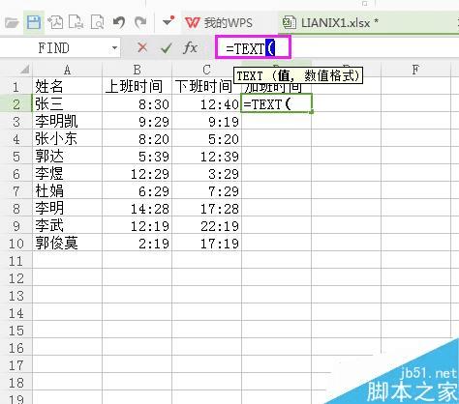The image size is (459, 404).
Task: Click cell with name 杜娟
Action: pos(67,190)
